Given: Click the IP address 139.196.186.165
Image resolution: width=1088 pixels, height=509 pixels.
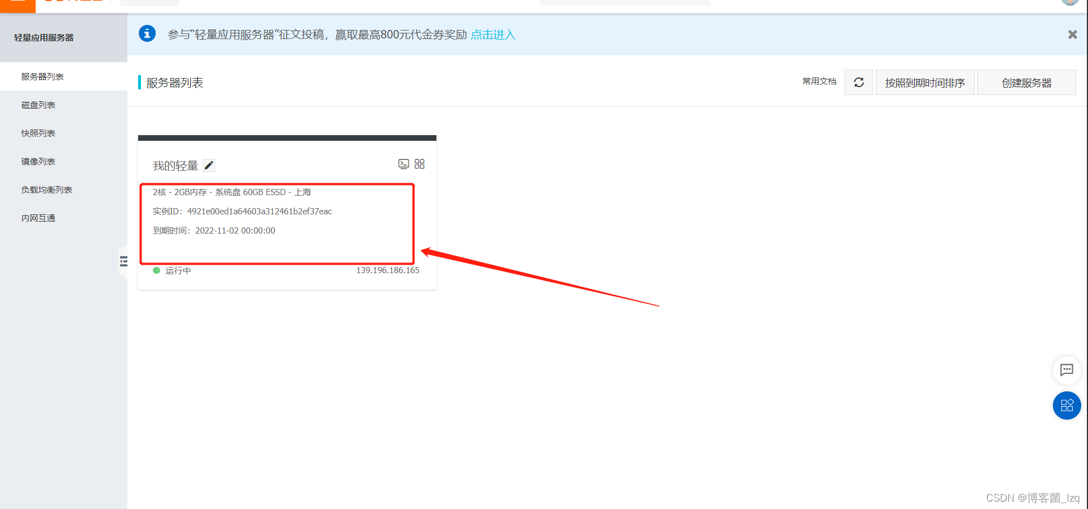Looking at the screenshot, I should (x=388, y=270).
